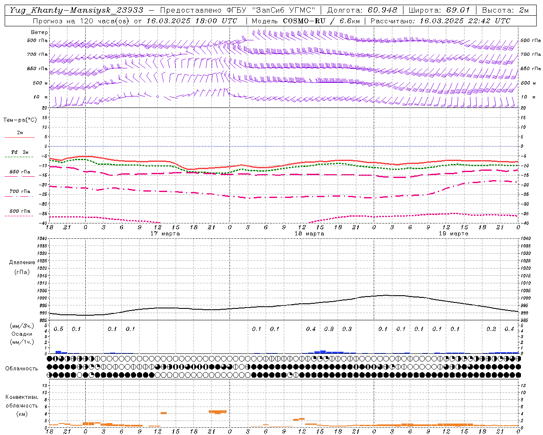Click the Осадки panel label
The height and width of the screenshot is (435, 543).
[x=22, y=334]
